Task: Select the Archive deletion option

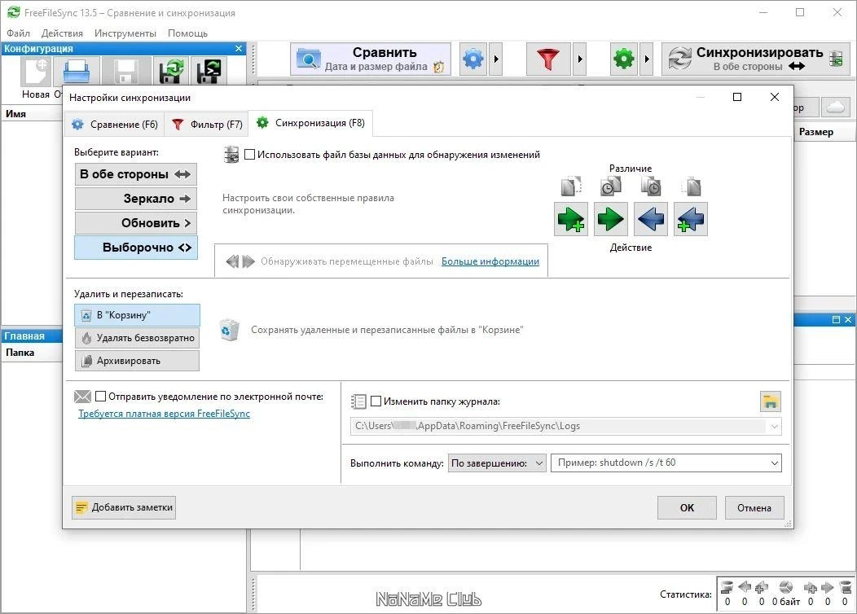Action: [137, 361]
